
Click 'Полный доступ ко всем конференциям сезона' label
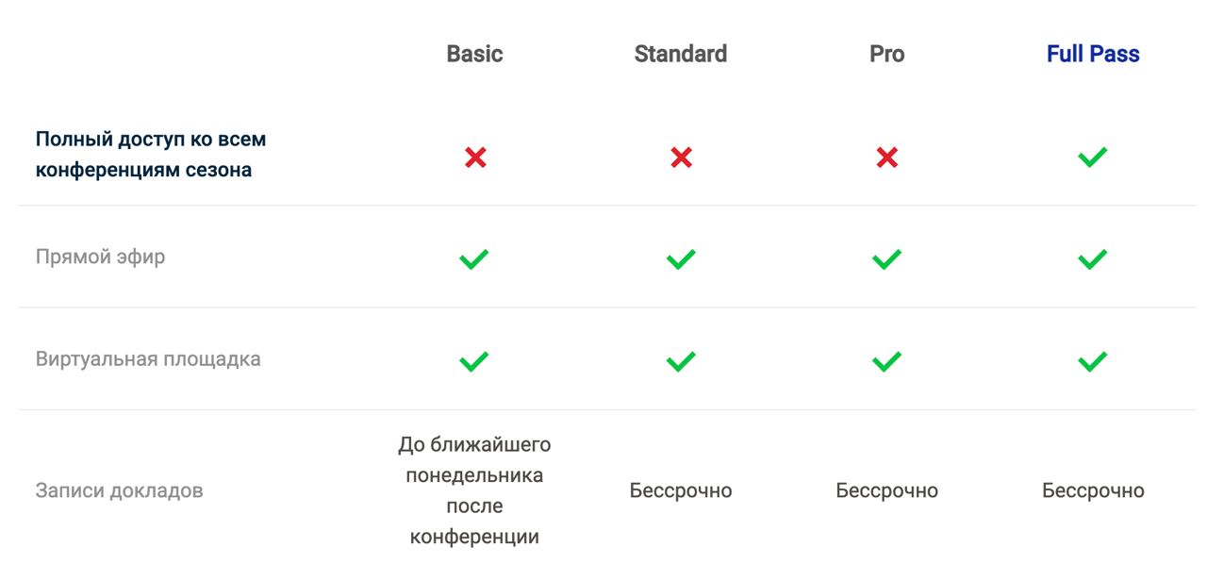point(151,155)
